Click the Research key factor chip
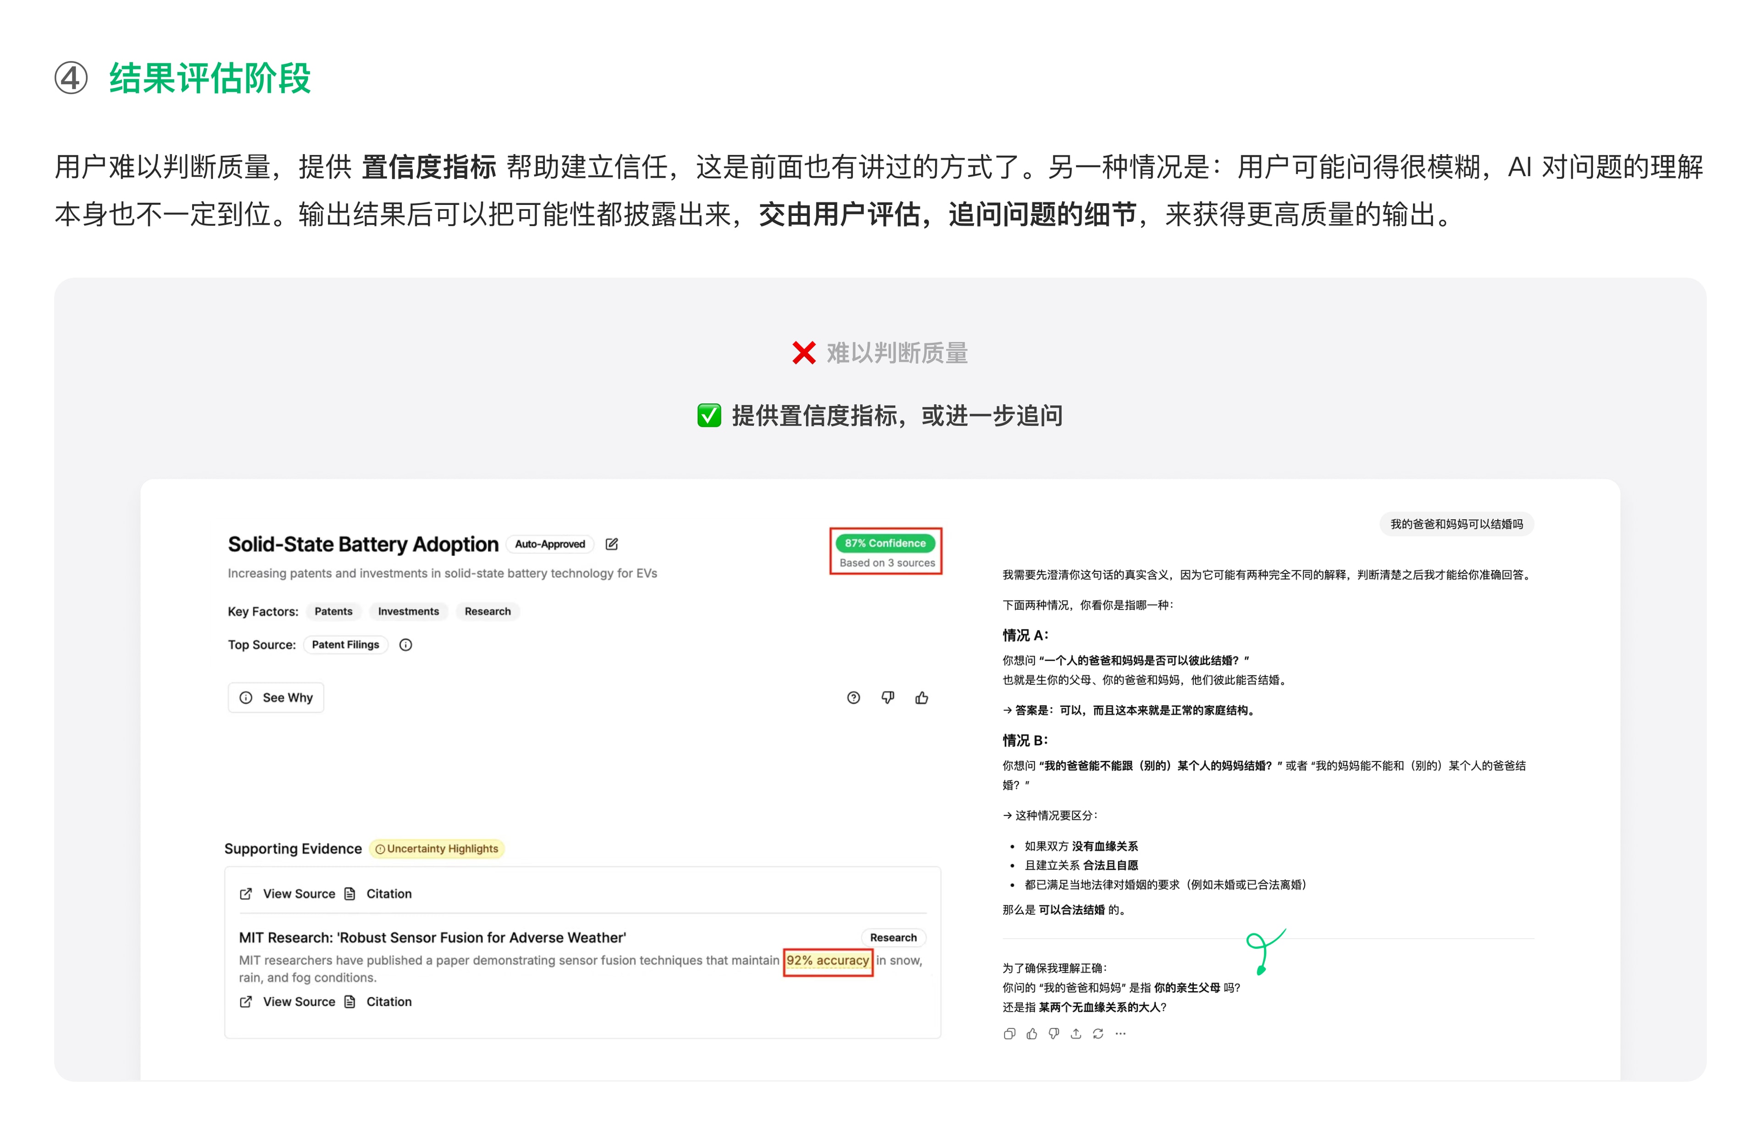This screenshot has width=1761, height=1136. [487, 612]
